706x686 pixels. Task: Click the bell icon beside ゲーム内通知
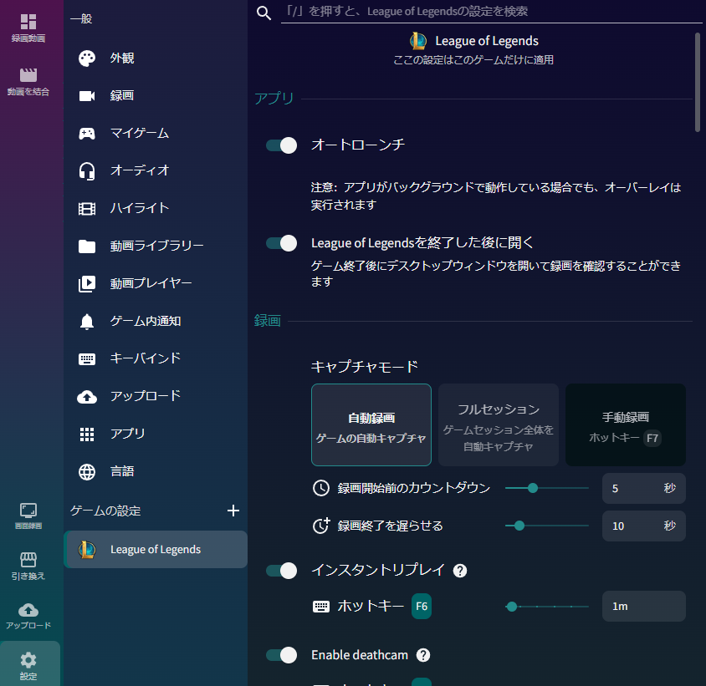[87, 321]
